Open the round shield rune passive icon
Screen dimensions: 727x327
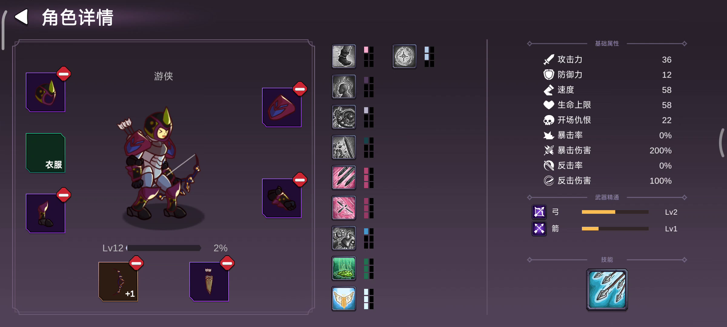[x=404, y=56]
